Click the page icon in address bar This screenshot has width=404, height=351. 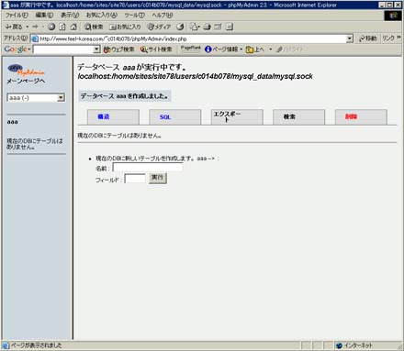click(x=35, y=38)
